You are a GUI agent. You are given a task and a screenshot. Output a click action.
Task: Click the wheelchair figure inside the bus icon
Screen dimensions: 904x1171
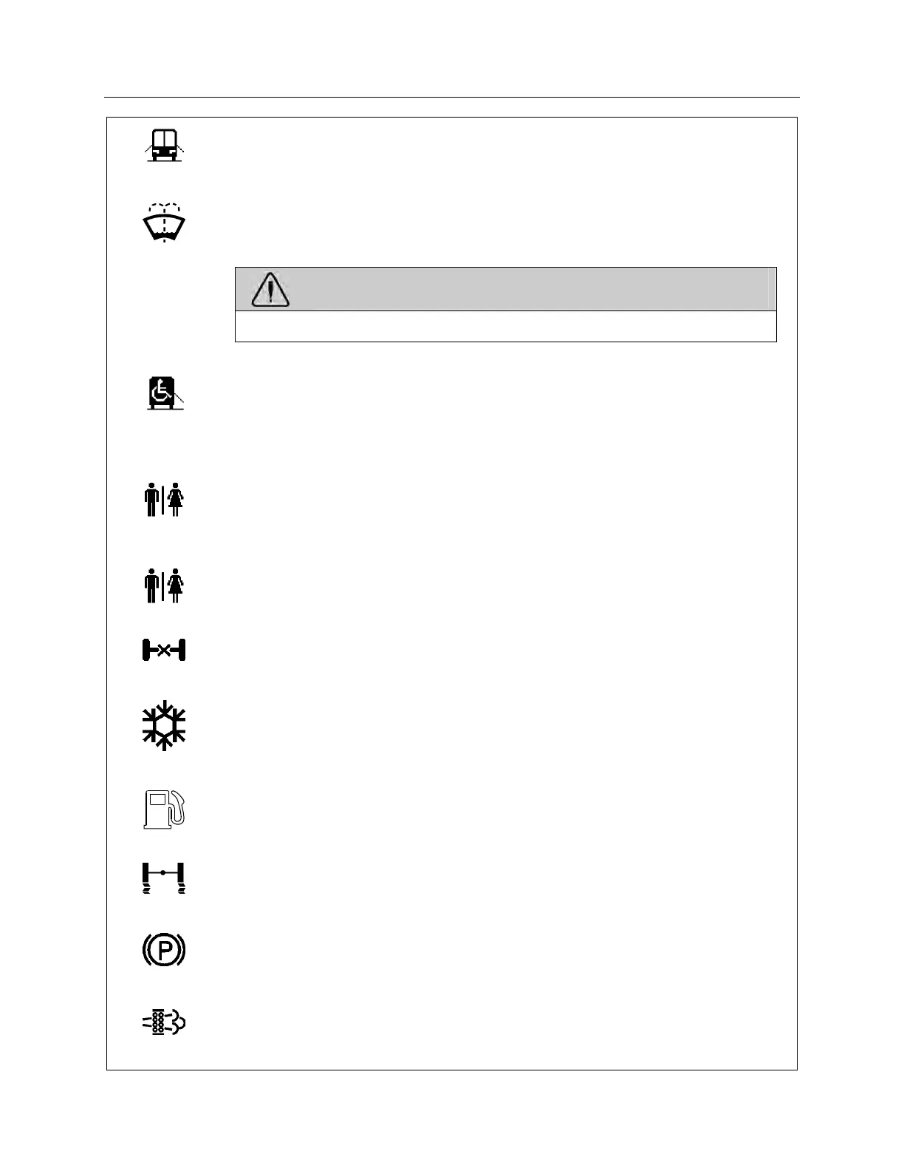click(160, 392)
